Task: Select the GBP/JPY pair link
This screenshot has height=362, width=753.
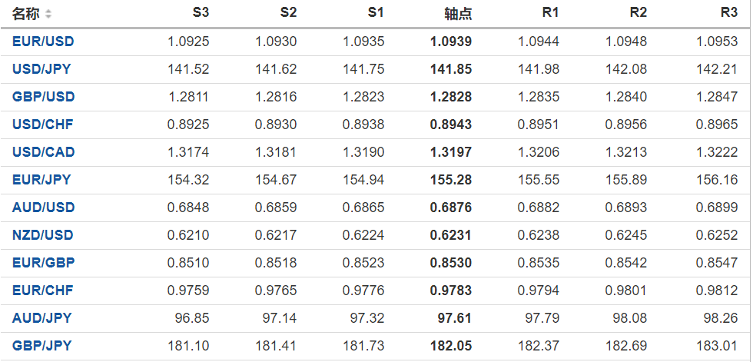Action: (41, 346)
